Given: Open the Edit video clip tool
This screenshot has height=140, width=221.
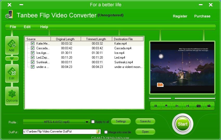Looking at the screenshot, I should click(x=12, y=73).
